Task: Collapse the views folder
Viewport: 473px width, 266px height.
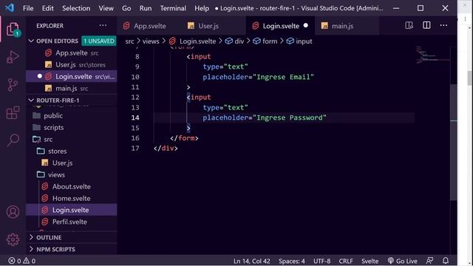Action: (x=72, y=174)
